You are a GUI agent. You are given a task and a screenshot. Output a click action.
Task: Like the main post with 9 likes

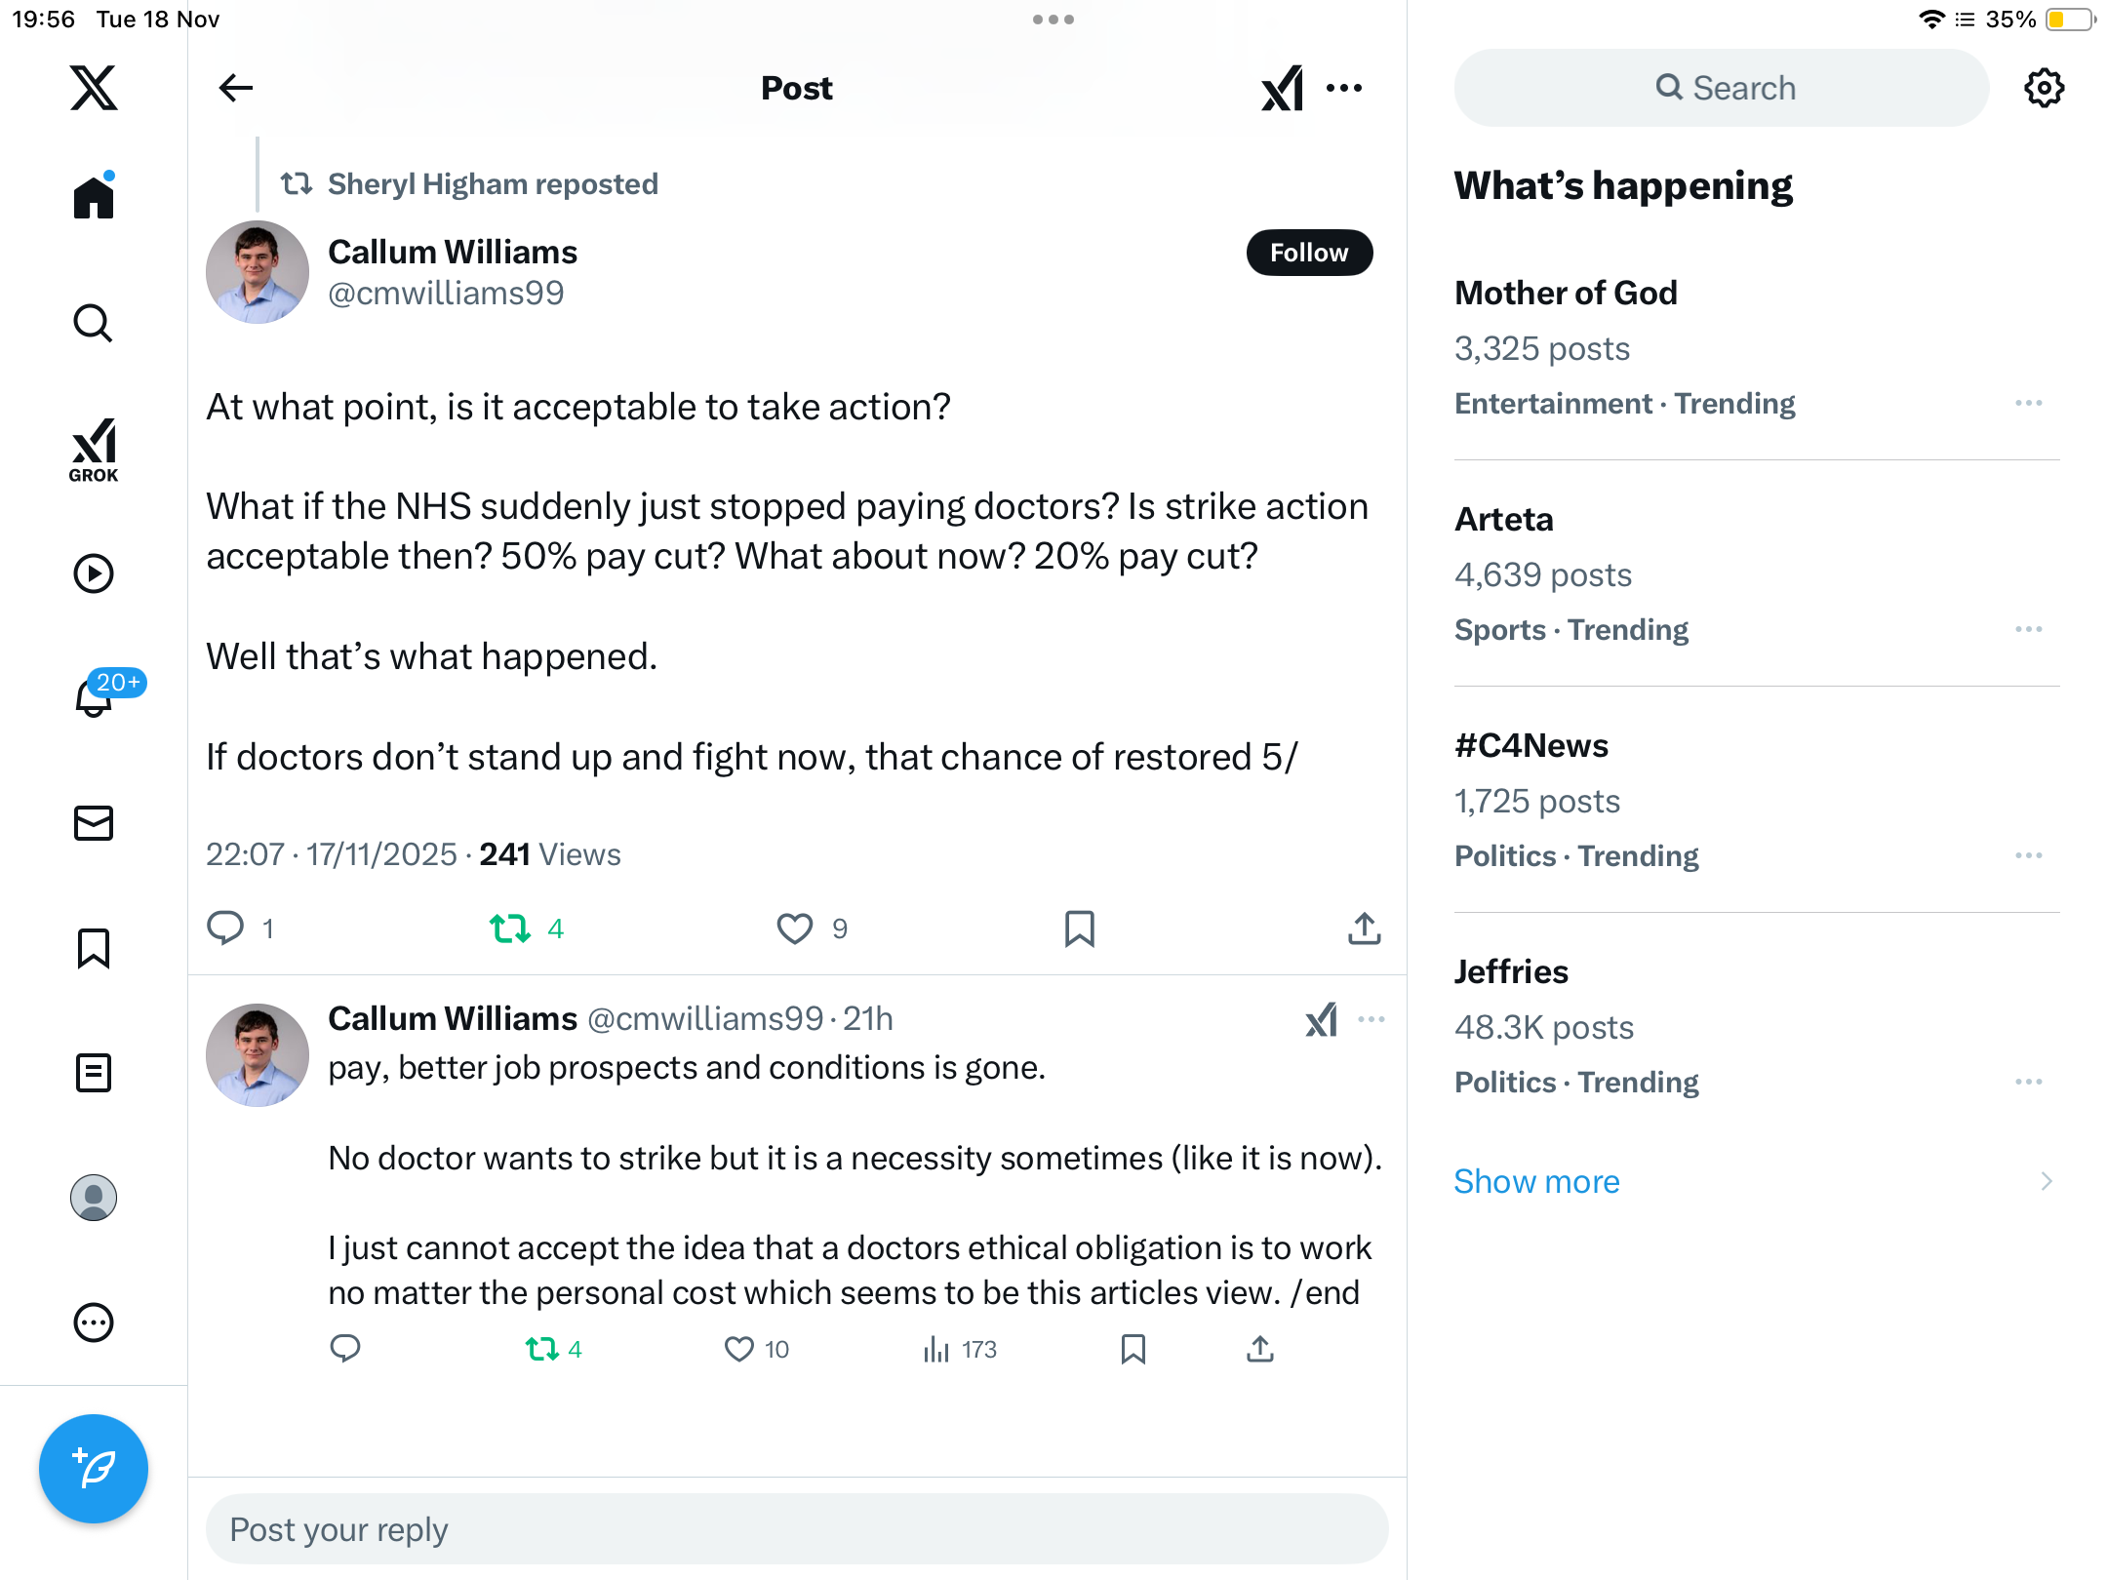795,928
